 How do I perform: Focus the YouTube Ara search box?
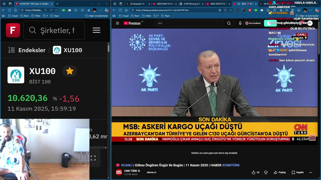pyautogui.click(x=190, y=23)
